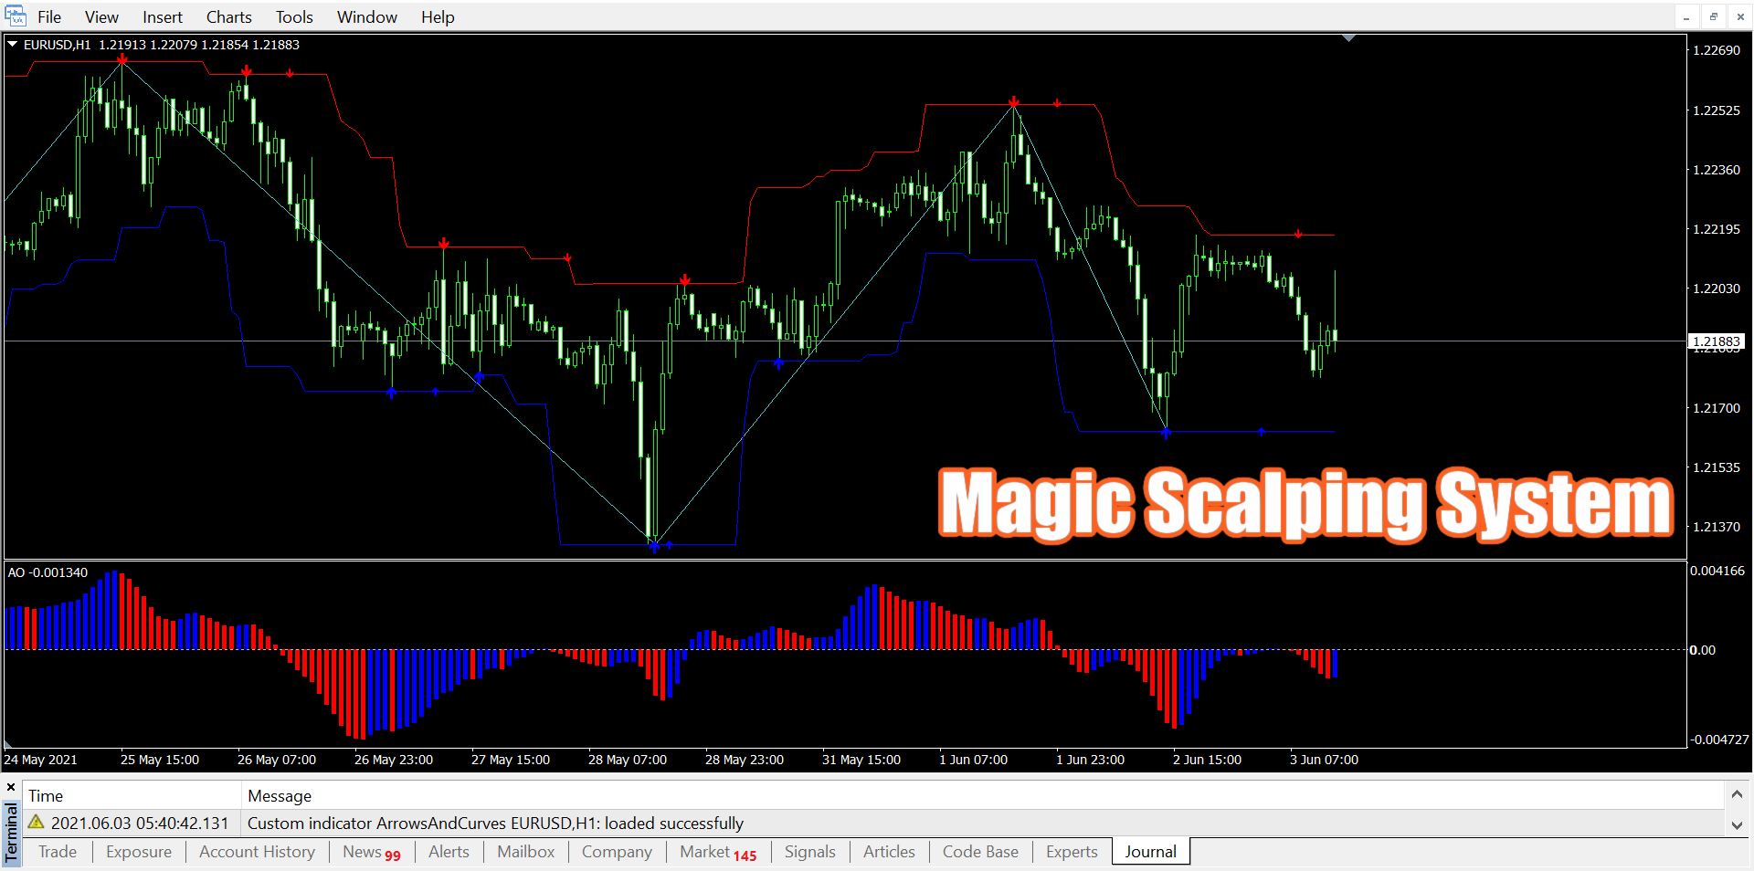Minimize the chart child window

pyautogui.click(x=1686, y=16)
